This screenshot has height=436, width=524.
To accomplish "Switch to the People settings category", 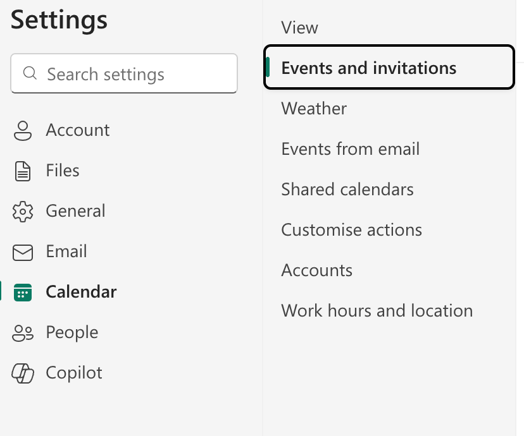I will coord(71,332).
